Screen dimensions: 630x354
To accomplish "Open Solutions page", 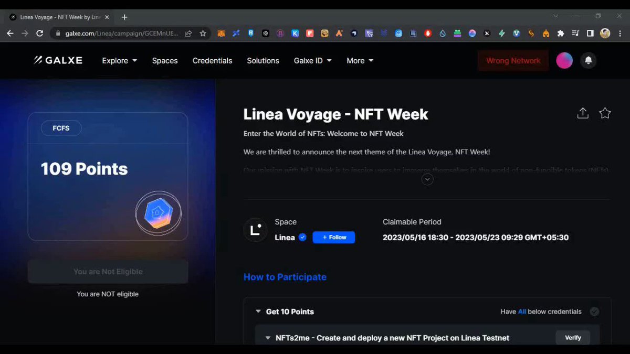I will tap(263, 60).
